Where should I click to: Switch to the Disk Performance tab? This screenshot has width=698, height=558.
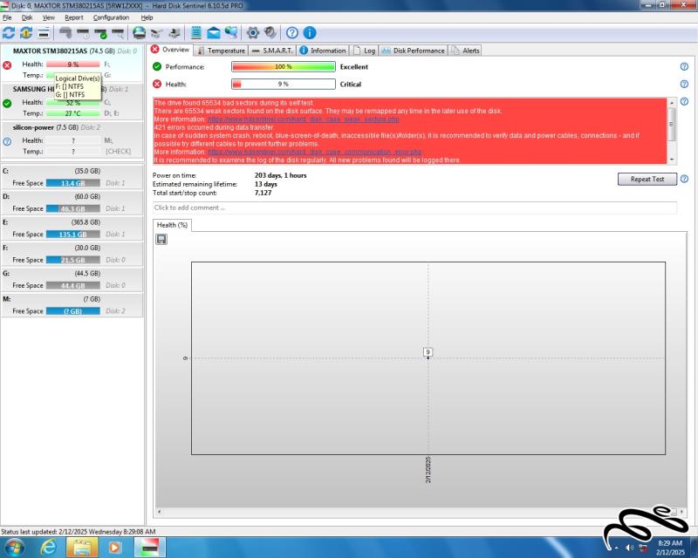pos(413,51)
